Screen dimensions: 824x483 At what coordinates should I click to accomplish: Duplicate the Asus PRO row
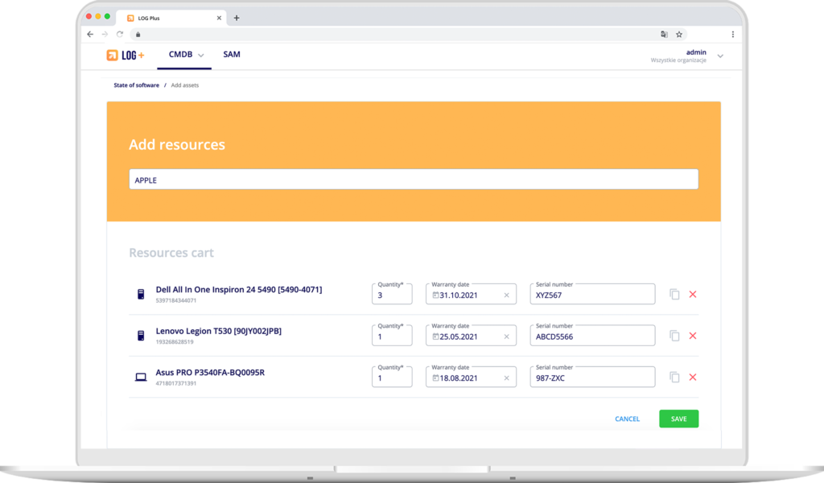[x=675, y=378]
